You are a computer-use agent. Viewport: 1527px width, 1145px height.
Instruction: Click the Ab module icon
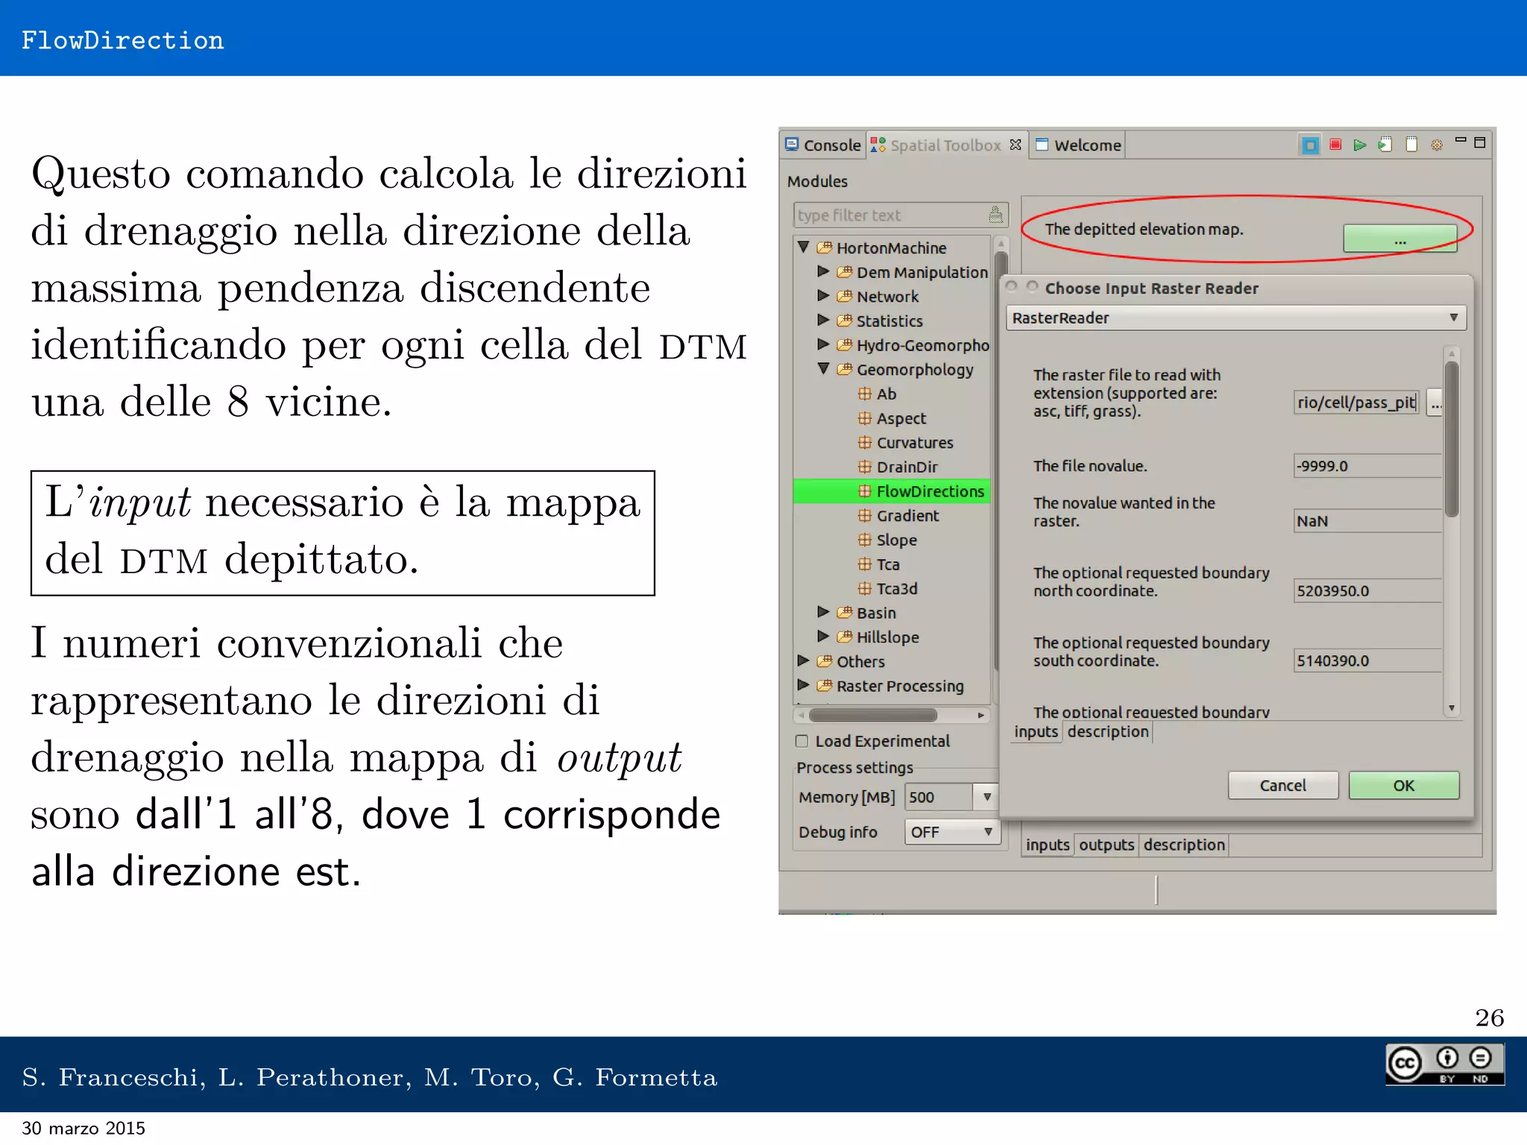(864, 394)
